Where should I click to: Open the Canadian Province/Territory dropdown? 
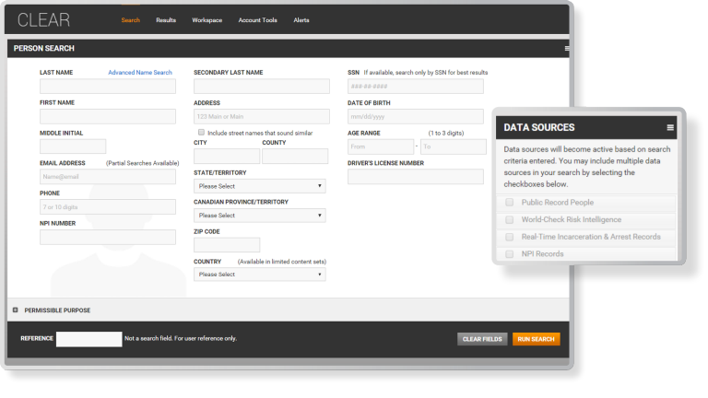coord(259,216)
